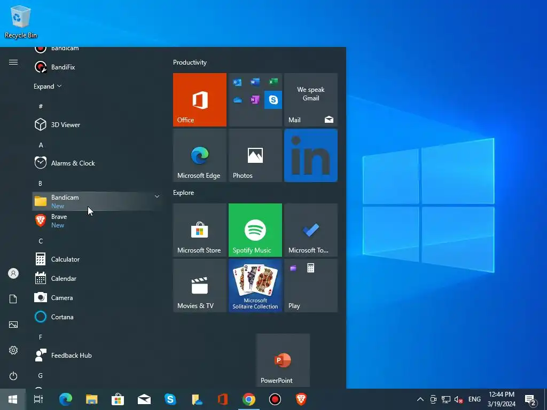Open File Explorer on taskbar
547x410 pixels.
[91, 399]
